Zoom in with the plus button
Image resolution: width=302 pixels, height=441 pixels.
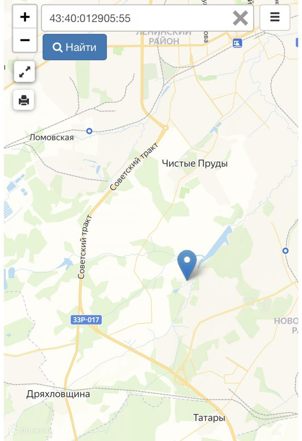point(25,17)
